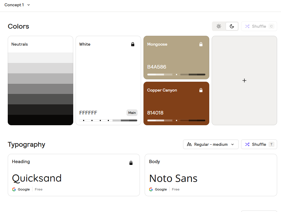Click Google icon under Noto Sans
This screenshot has height=212, width=281.
pyautogui.click(x=151, y=189)
